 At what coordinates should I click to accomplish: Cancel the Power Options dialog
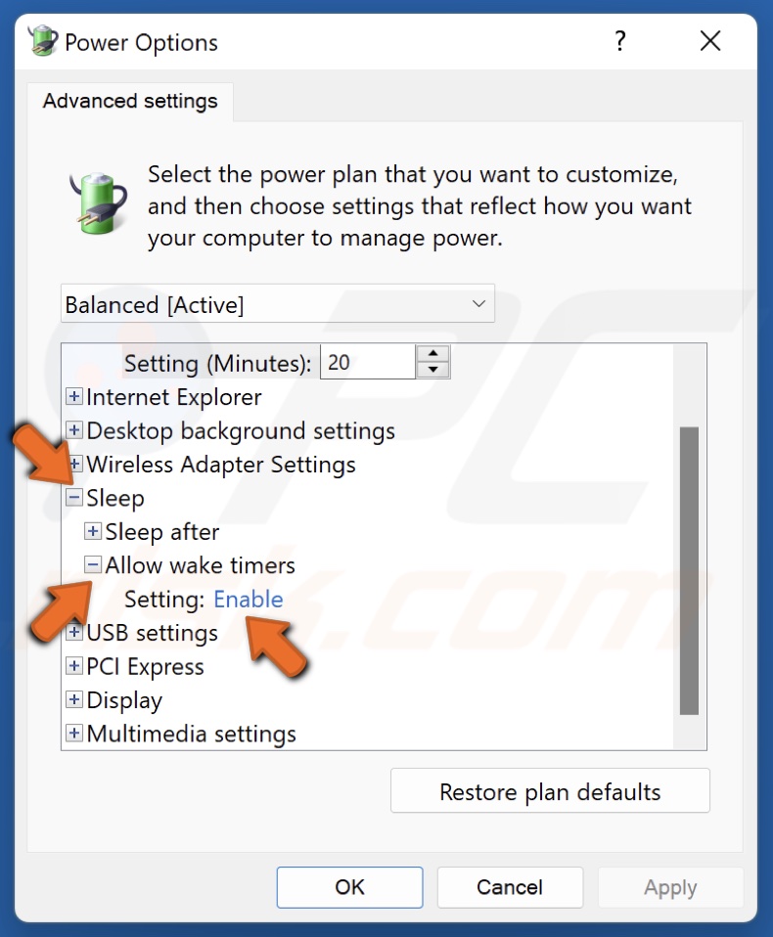click(x=510, y=887)
